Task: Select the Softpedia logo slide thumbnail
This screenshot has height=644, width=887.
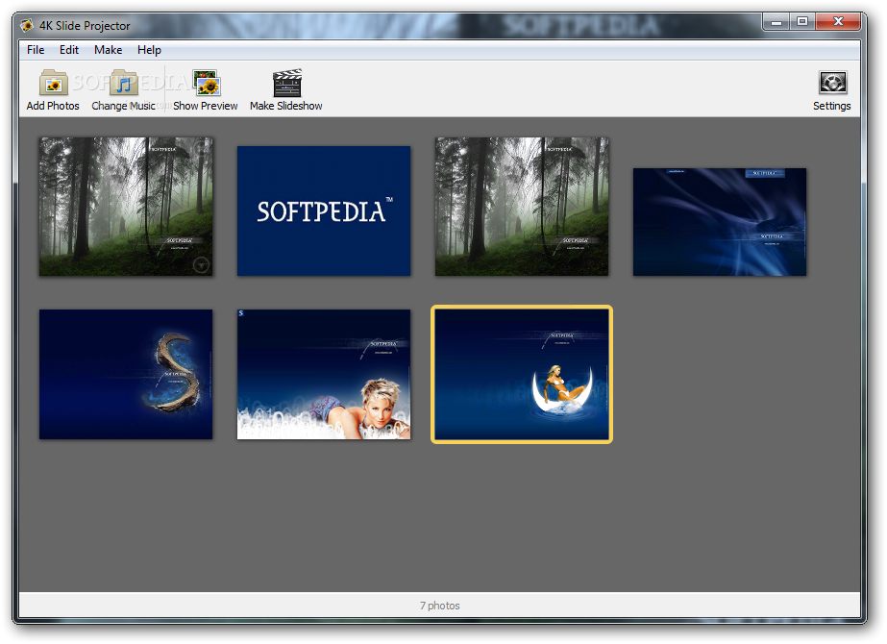Action: pyautogui.click(x=324, y=211)
